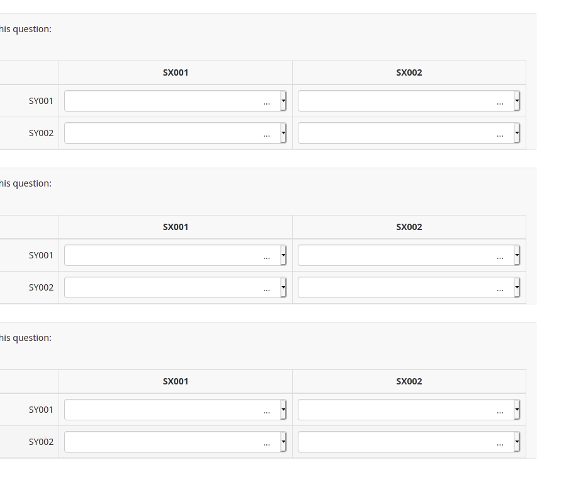Click SY002 row label in middle table
Viewport: 571px width, 484px height.
(41, 287)
